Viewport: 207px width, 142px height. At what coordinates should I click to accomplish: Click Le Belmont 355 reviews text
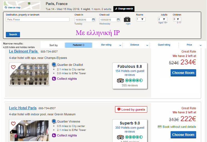click(130, 85)
